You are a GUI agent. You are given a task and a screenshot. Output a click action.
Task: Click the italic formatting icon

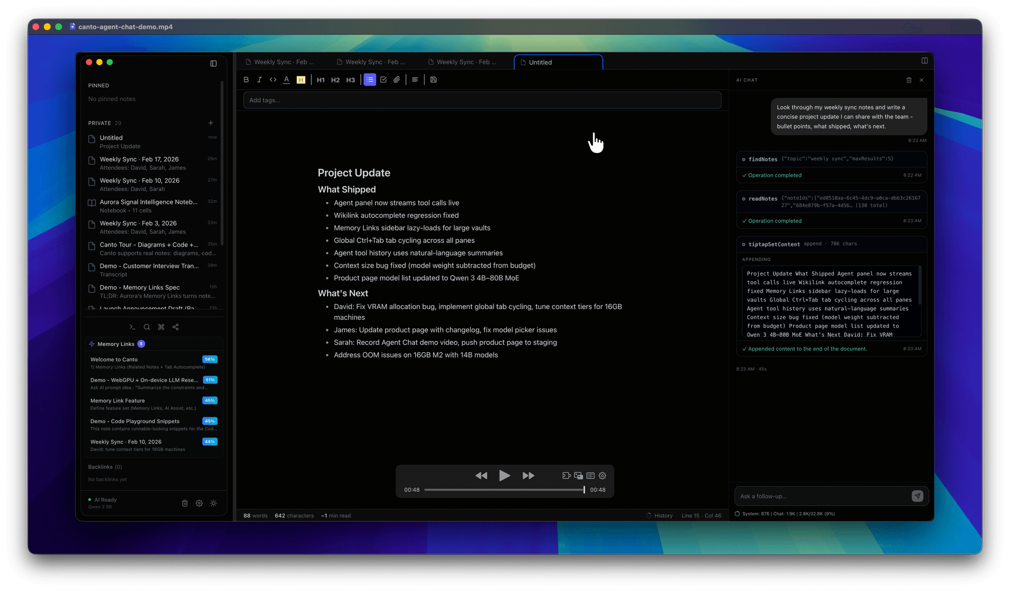259,80
